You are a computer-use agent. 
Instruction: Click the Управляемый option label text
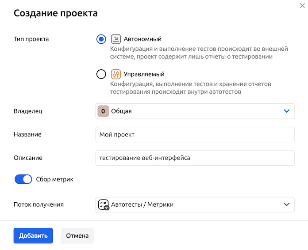pos(144,74)
